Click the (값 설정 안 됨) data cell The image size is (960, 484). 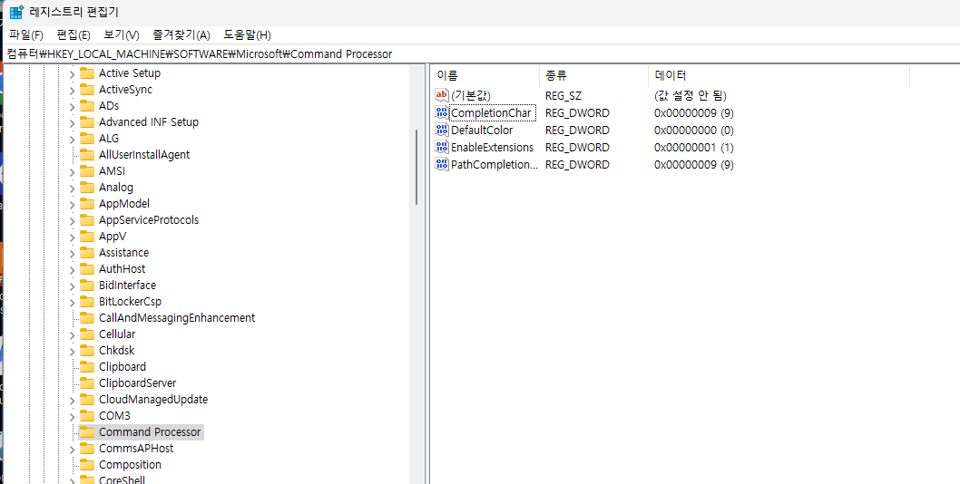[x=690, y=95]
